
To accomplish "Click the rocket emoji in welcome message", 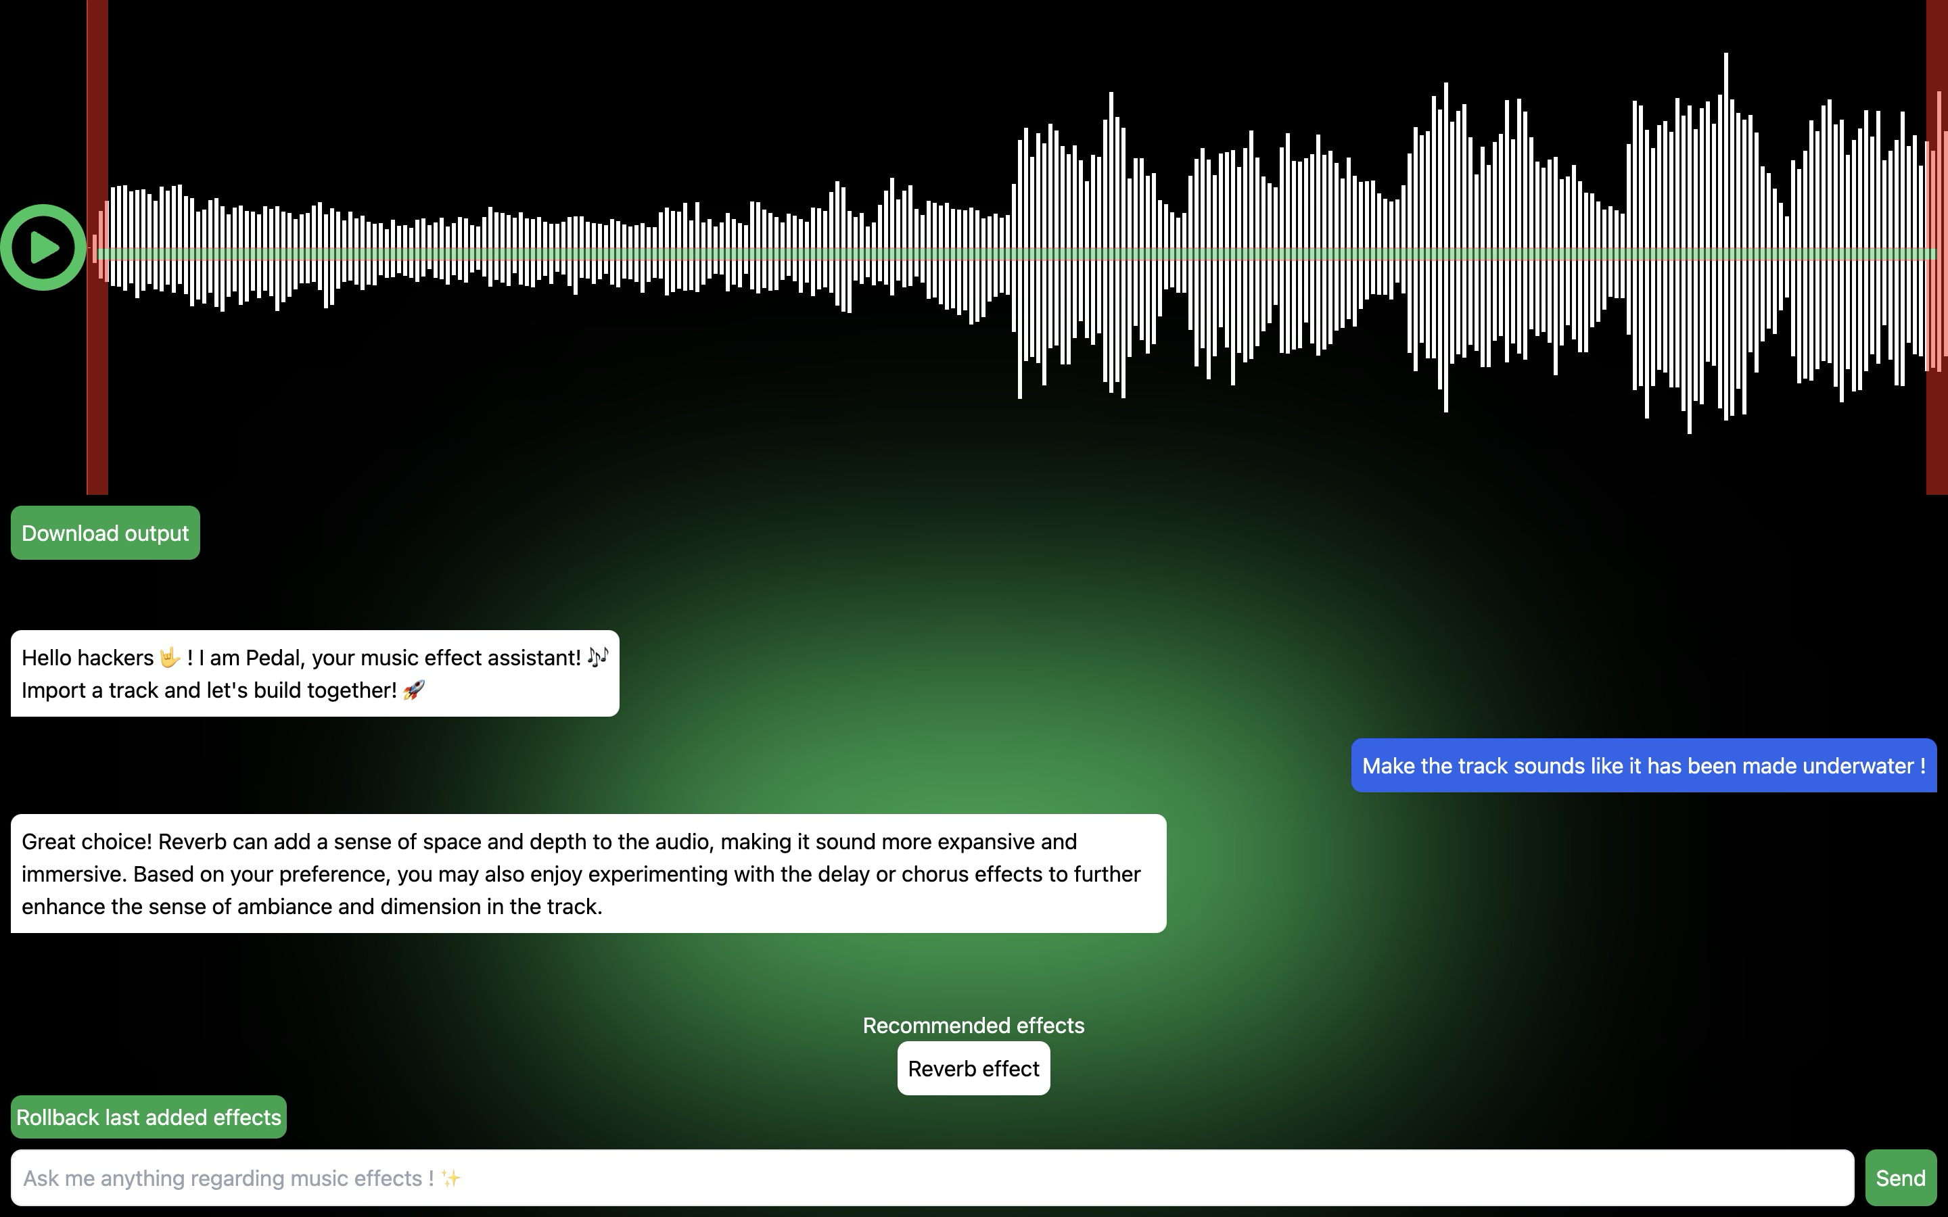I will (x=414, y=690).
